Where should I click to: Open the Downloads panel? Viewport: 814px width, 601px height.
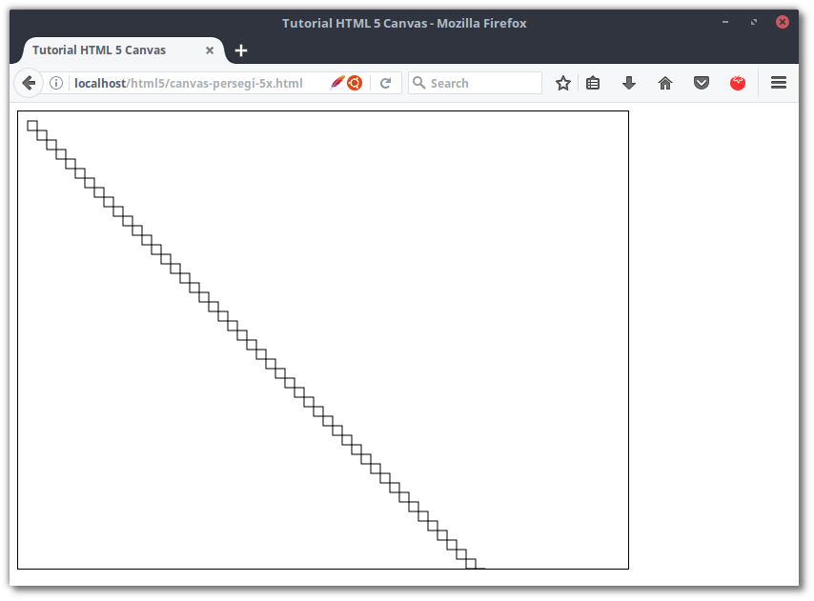pyautogui.click(x=629, y=83)
